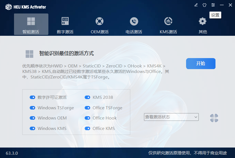Click the KMS激活 icon
This screenshot has height=158, width=235.
point(168,21)
